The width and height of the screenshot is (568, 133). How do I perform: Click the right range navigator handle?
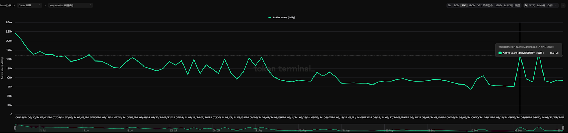[x=563, y=128]
